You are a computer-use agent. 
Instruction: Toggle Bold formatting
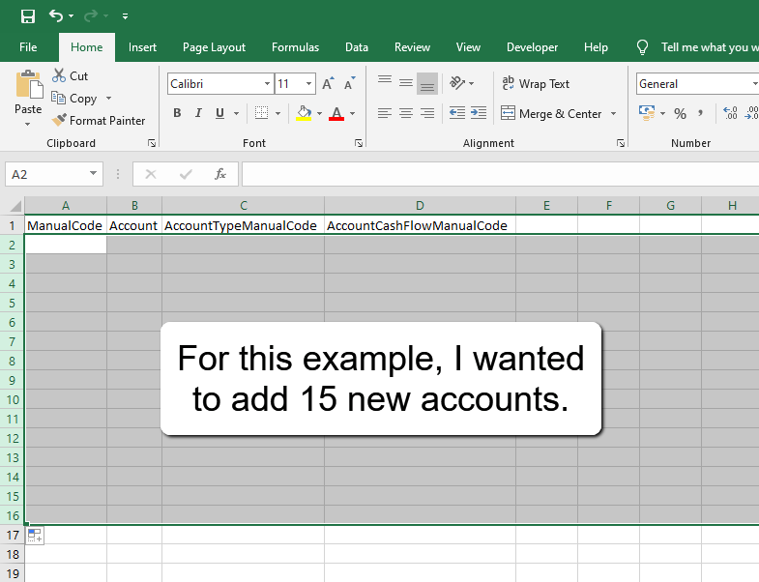pyautogui.click(x=177, y=114)
